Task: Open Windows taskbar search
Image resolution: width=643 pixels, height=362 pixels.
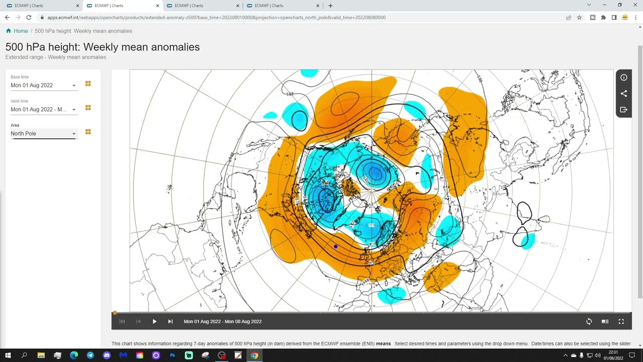Action: coord(24,355)
